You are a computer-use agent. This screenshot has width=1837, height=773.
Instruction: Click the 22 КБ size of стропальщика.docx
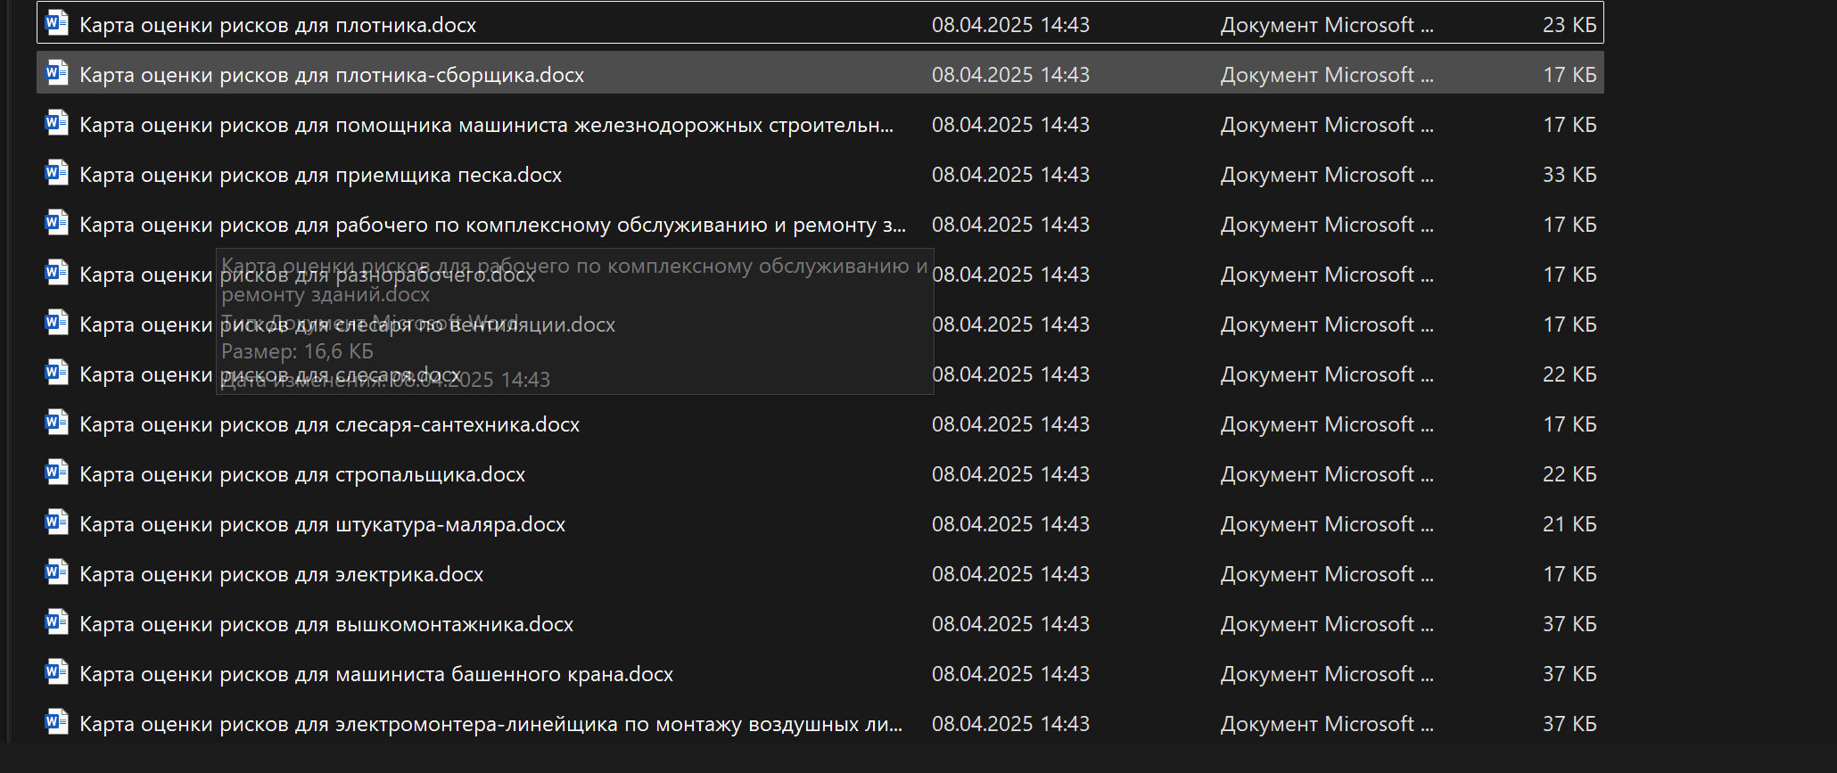(1569, 474)
